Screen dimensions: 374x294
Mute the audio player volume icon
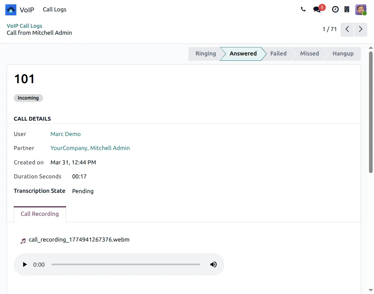coord(213,264)
